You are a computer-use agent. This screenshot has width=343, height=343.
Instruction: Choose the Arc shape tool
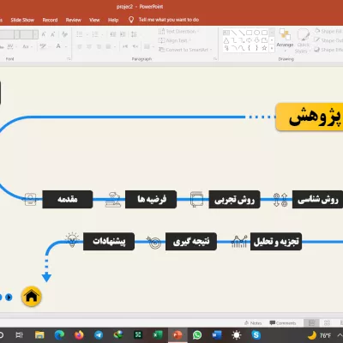click(x=234, y=48)
